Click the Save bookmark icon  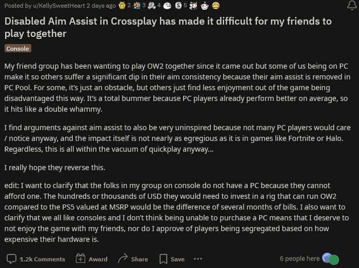163,259
